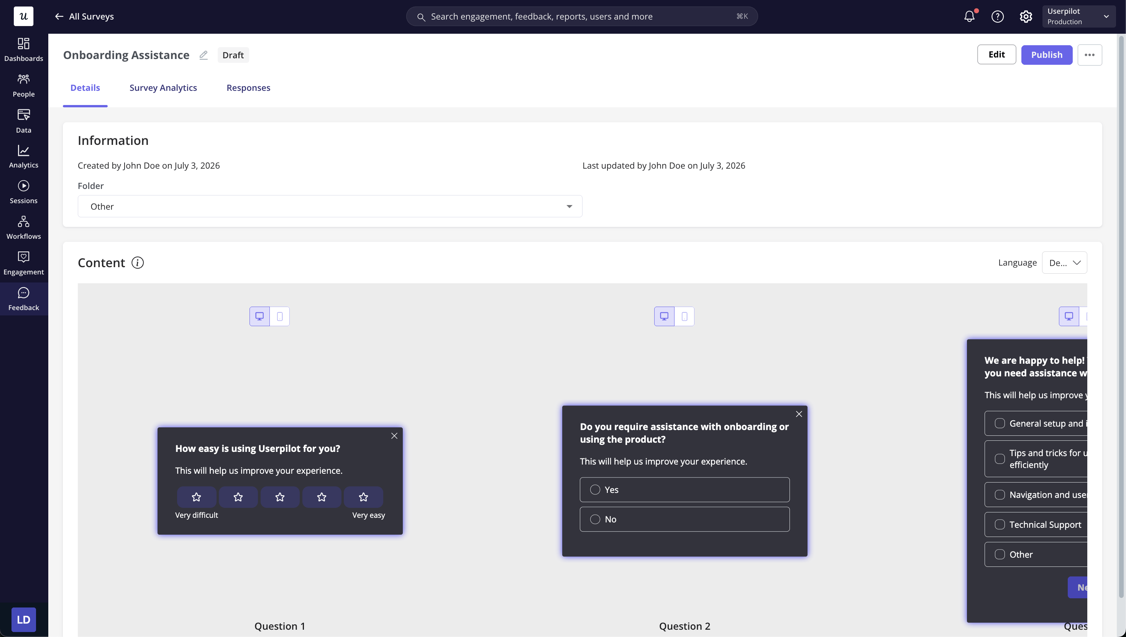Navigate to Workflows
The image size is (1126, 637).
24,228
